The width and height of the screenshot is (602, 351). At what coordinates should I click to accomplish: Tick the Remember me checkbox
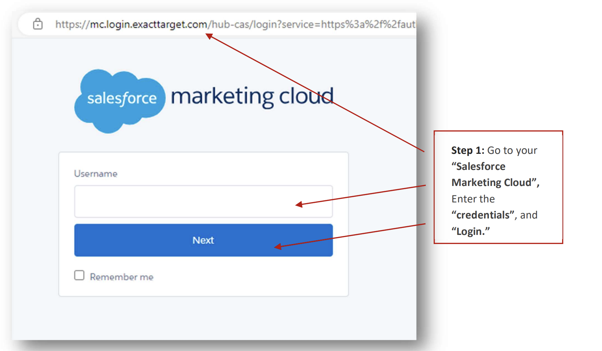[x=79, y=275]
